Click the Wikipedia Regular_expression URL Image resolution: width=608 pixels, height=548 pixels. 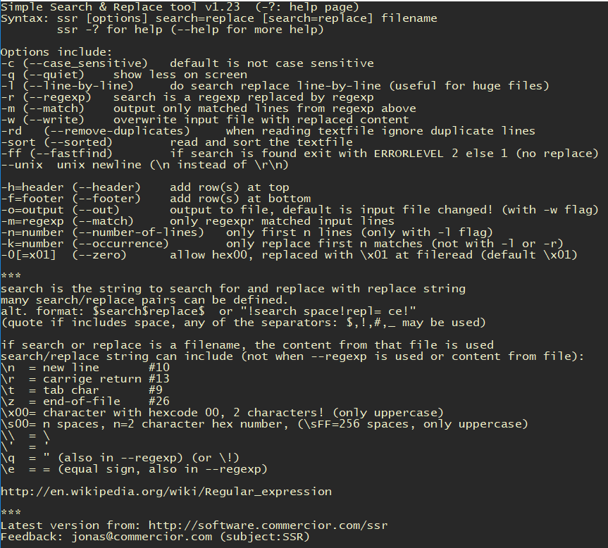166,492
